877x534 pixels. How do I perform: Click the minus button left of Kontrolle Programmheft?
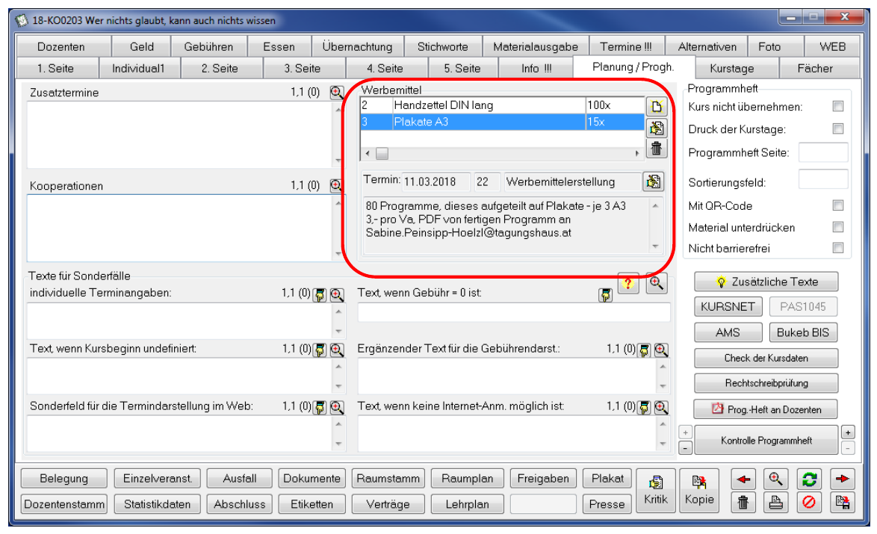tap(686, 447)
